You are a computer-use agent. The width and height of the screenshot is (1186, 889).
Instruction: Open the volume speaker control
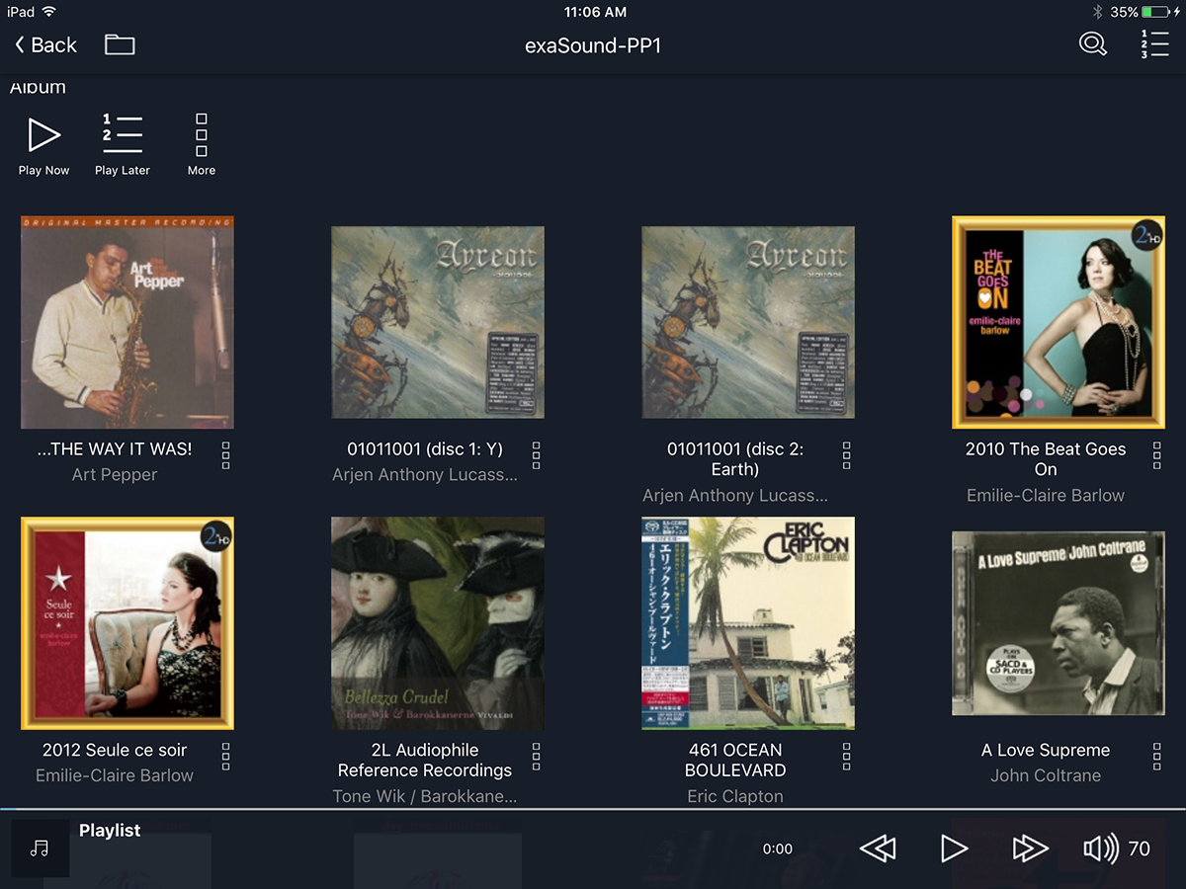pyautogui.click(x=1101, y=849)
